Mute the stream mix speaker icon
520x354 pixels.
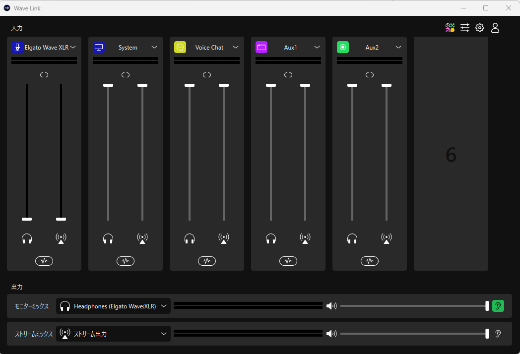[x=331, y=334]
